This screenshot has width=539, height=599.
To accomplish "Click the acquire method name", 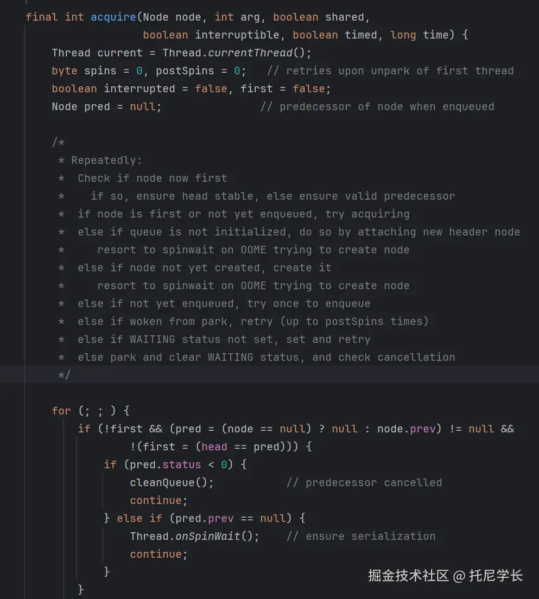I will [113, 17].
